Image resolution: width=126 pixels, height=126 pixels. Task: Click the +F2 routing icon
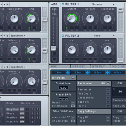pos(54,4)
